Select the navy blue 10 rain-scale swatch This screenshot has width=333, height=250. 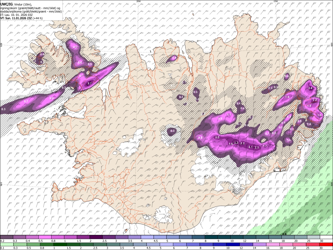(233, 244)
